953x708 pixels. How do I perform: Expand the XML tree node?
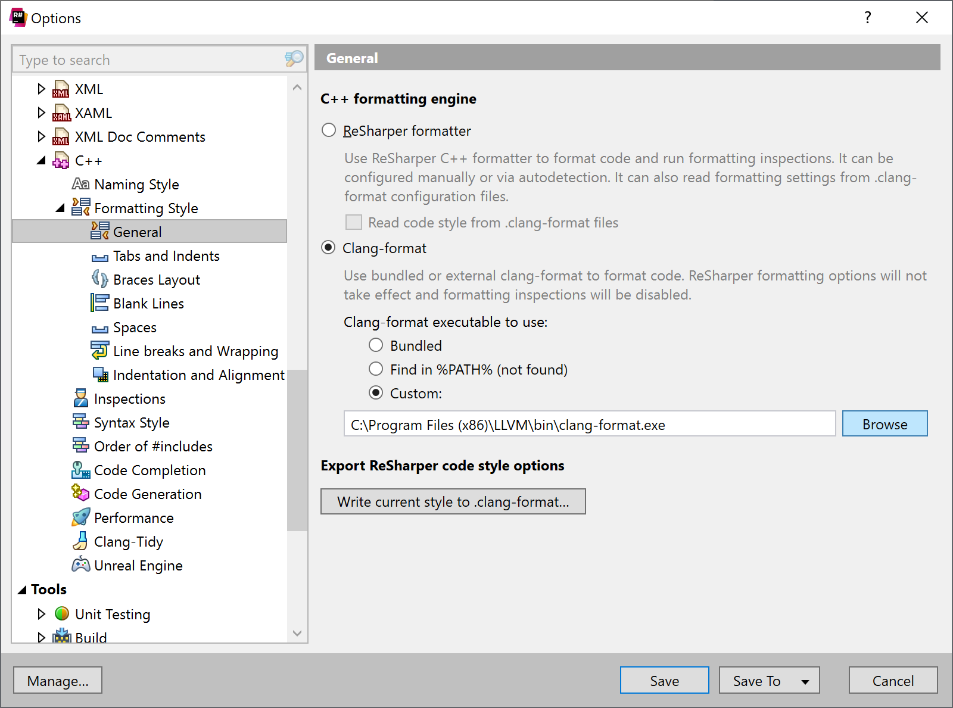click(41, 89)
